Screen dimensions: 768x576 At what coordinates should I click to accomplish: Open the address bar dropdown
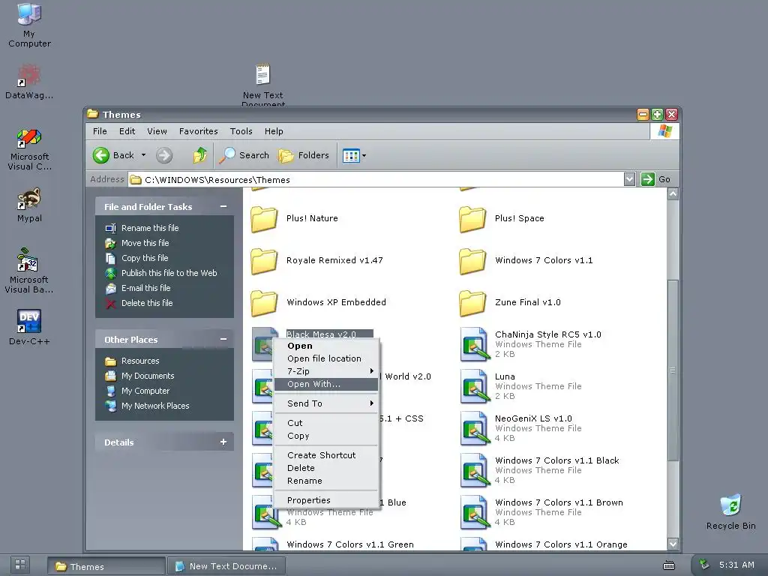click(x=629, y=179)
